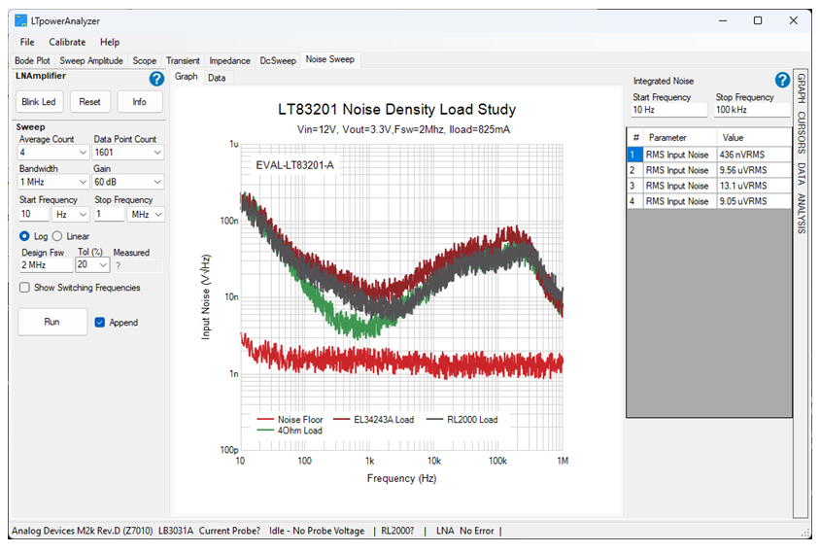Viewport: 820px width, 553px height.
Task: Click the RL2000 Load legend color line
Action: (x=434, y=420)
